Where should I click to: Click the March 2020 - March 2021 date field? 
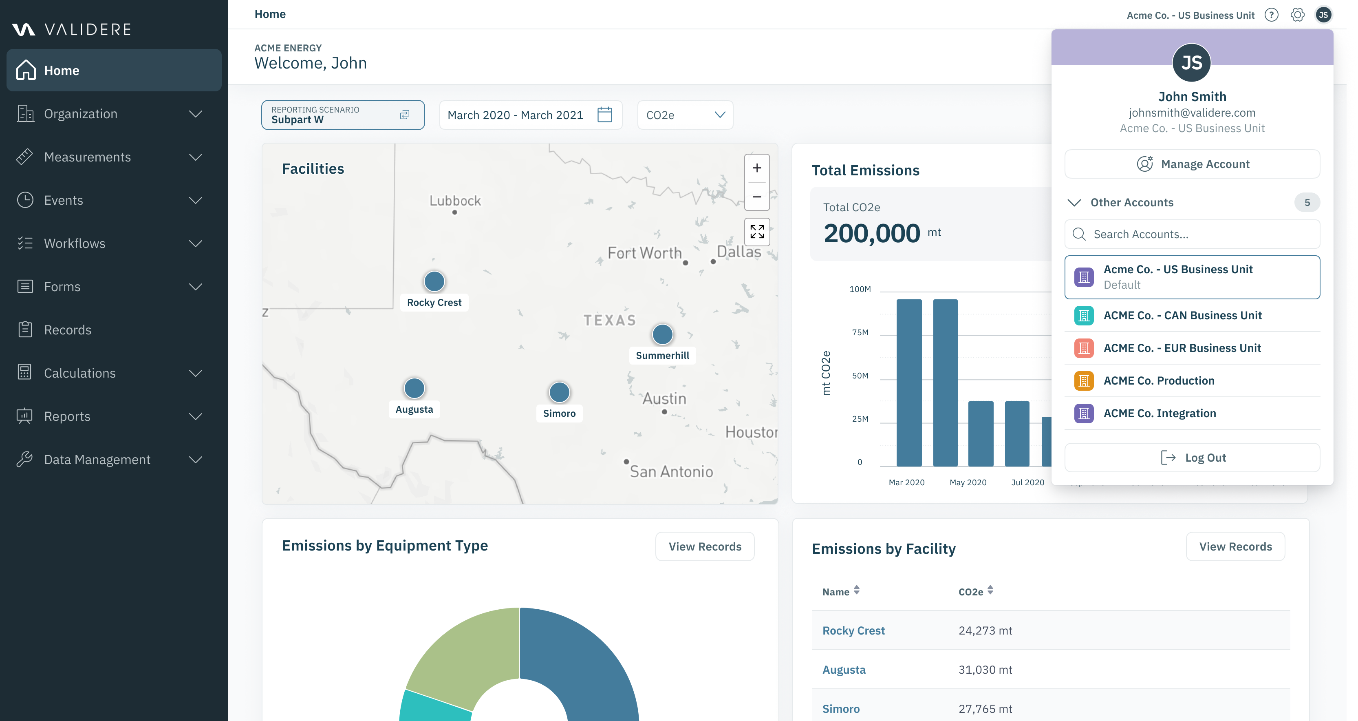[530, 115]
